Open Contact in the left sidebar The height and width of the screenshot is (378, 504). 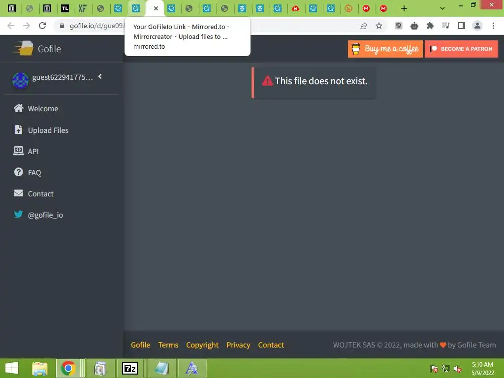click(33, 193)
